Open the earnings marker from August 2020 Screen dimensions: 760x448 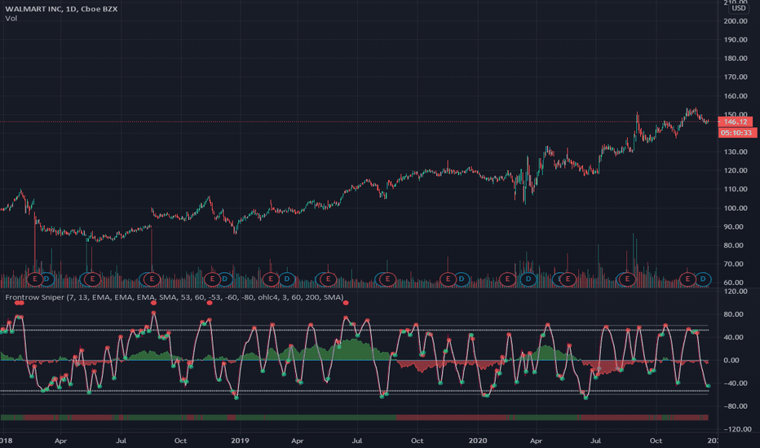627,279
